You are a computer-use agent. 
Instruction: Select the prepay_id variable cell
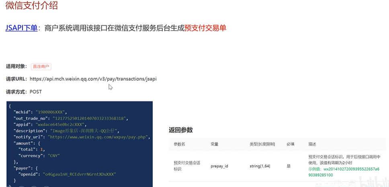pos(219,166)
